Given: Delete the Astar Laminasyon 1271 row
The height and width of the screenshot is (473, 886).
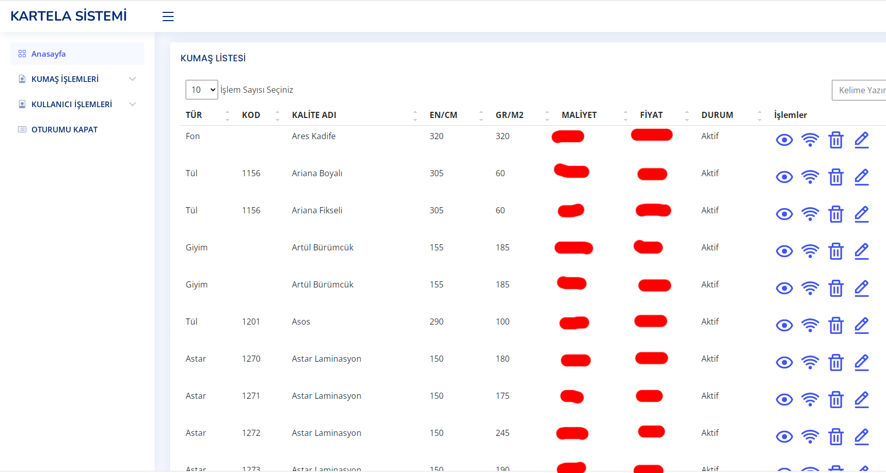Looking at the screenshot, I should click(836, 399).
